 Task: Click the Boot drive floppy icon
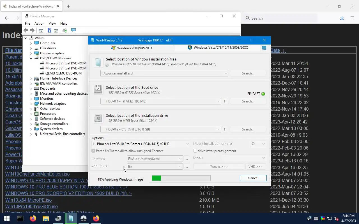pyautogui.click(x=98, y=90)
